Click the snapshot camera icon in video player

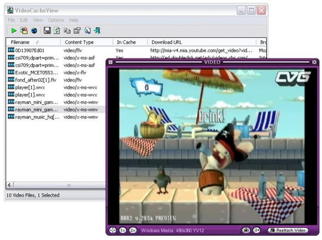tap(246, 230)
